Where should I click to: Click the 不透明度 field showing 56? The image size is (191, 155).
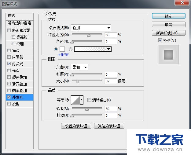[x=111, y=35]
